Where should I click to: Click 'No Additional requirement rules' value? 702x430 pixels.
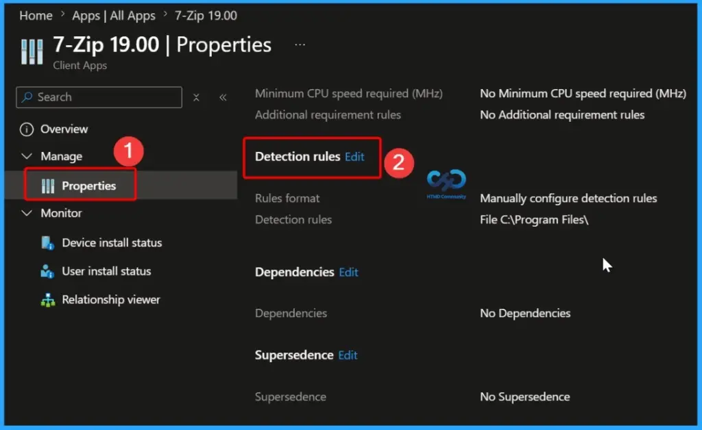[562, 115]
